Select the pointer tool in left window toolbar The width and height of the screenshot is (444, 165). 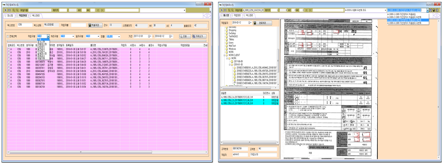(x=6, y=10)
